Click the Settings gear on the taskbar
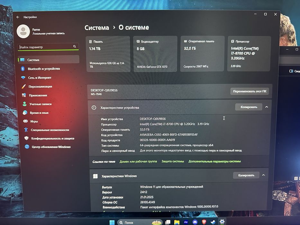The width and height of the screenshot is (300, 225). click(x=222, y=222)
